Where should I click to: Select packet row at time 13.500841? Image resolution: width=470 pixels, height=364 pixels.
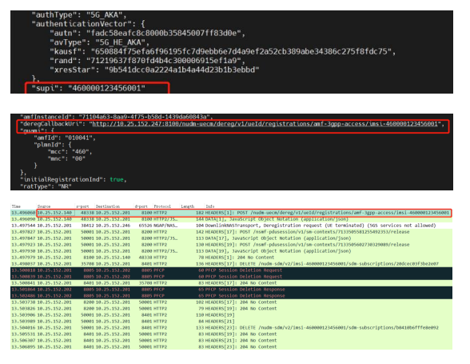point(232,283)
